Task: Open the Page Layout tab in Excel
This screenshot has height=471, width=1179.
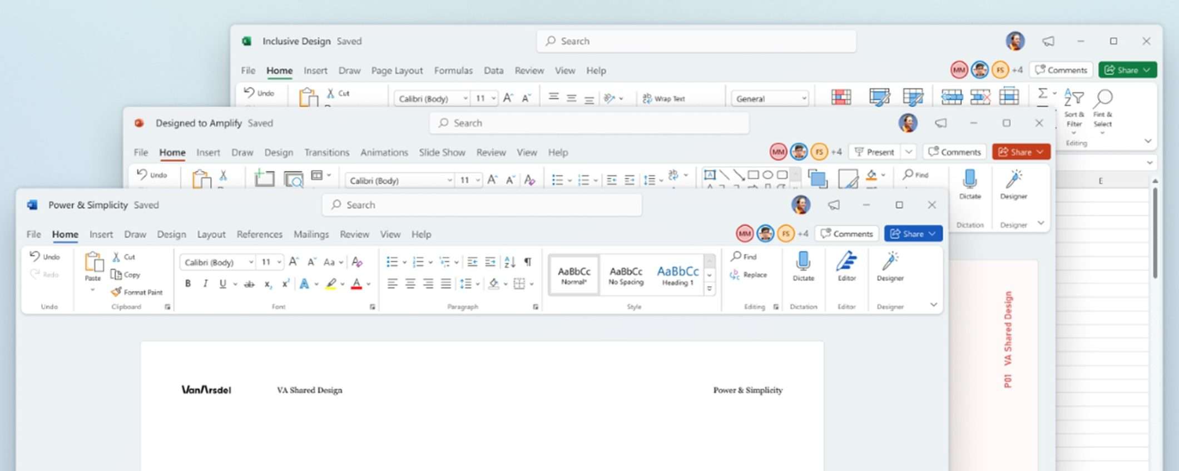Action: (397, 71)
